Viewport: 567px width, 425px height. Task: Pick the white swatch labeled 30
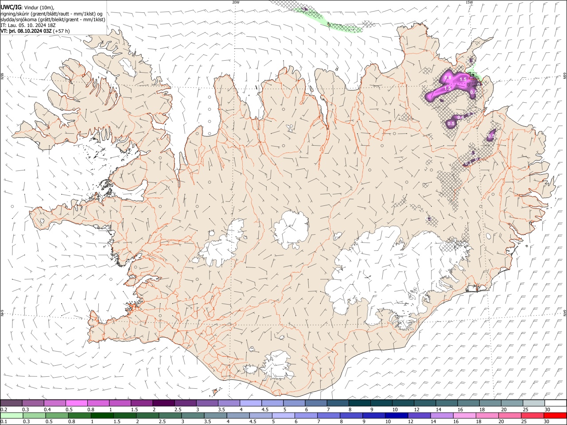coord(555,403)
